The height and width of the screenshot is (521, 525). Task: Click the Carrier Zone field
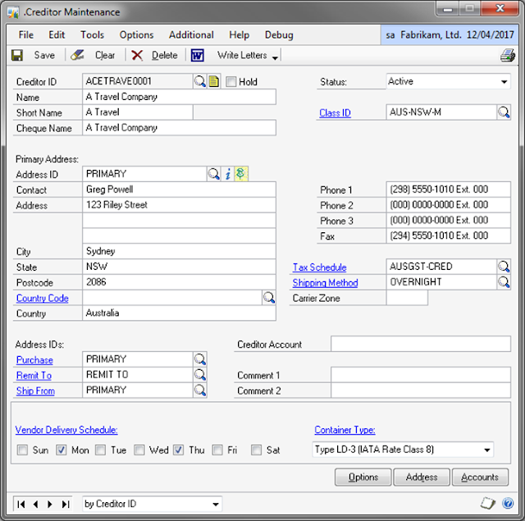pyautogui.click(x=407, y=298)
